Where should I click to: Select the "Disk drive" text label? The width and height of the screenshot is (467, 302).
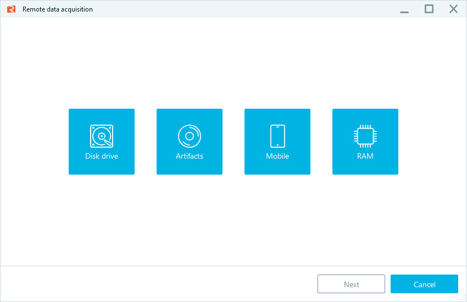pyautogui.click(x=102, y=156)
